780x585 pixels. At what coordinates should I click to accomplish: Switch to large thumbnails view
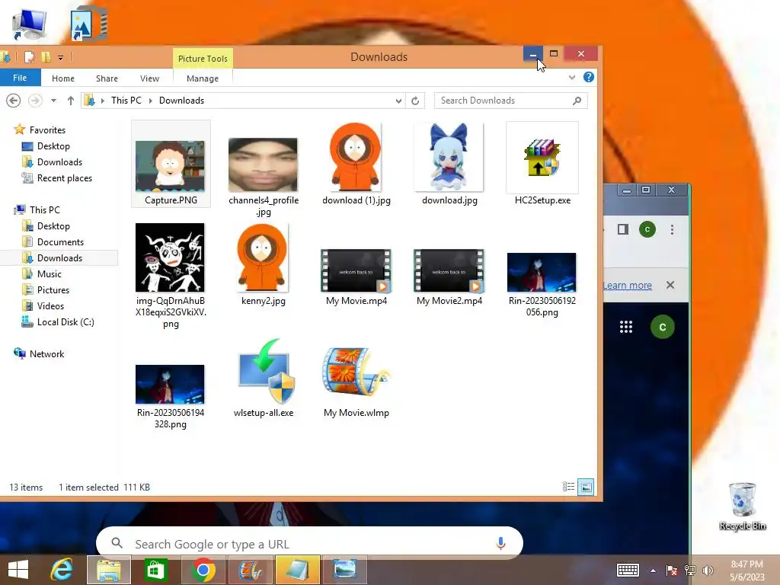pyautogui.click(x=586, y=487)
